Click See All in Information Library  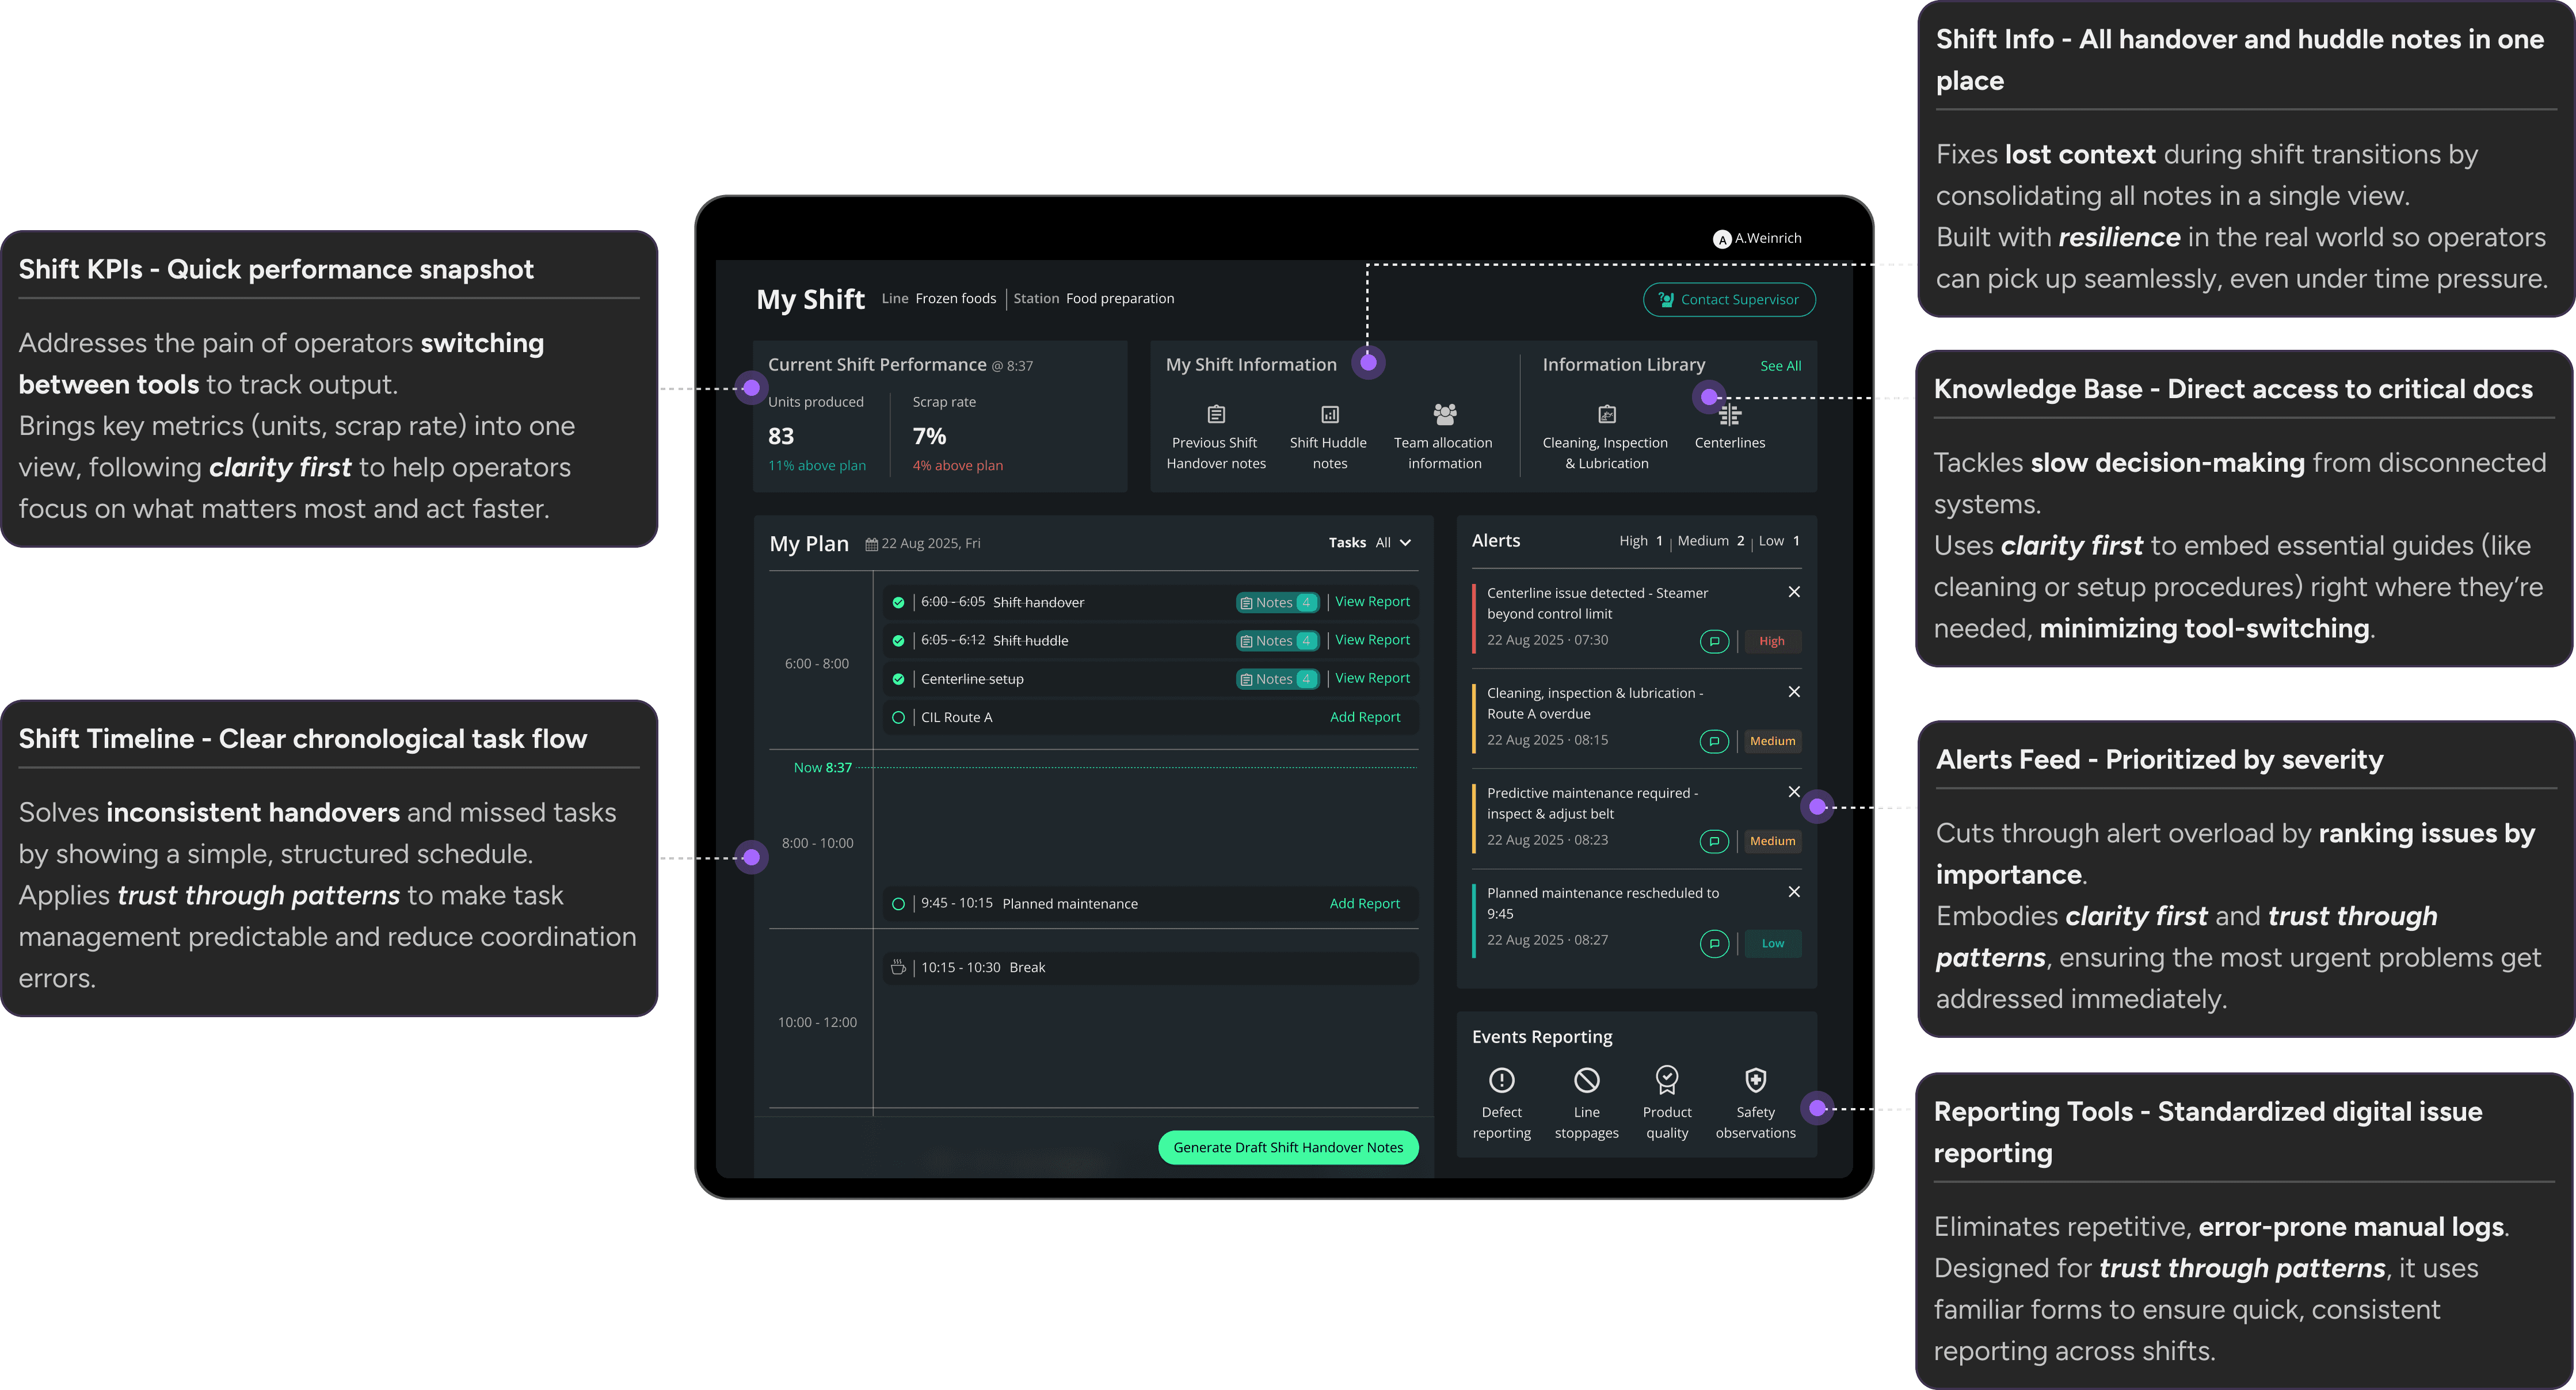pos(1780,366)
